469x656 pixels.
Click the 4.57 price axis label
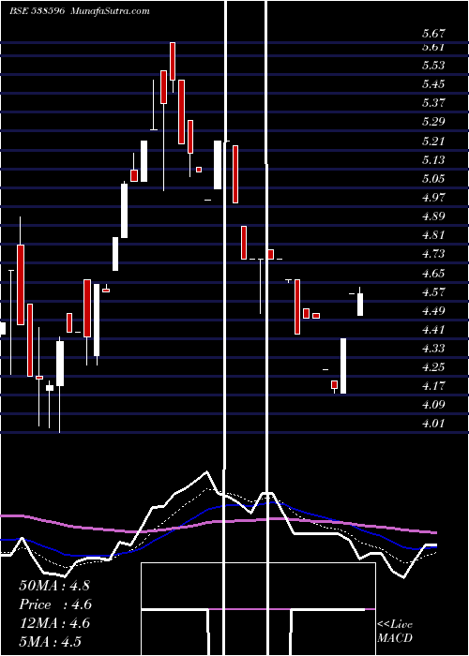point(433,292)
